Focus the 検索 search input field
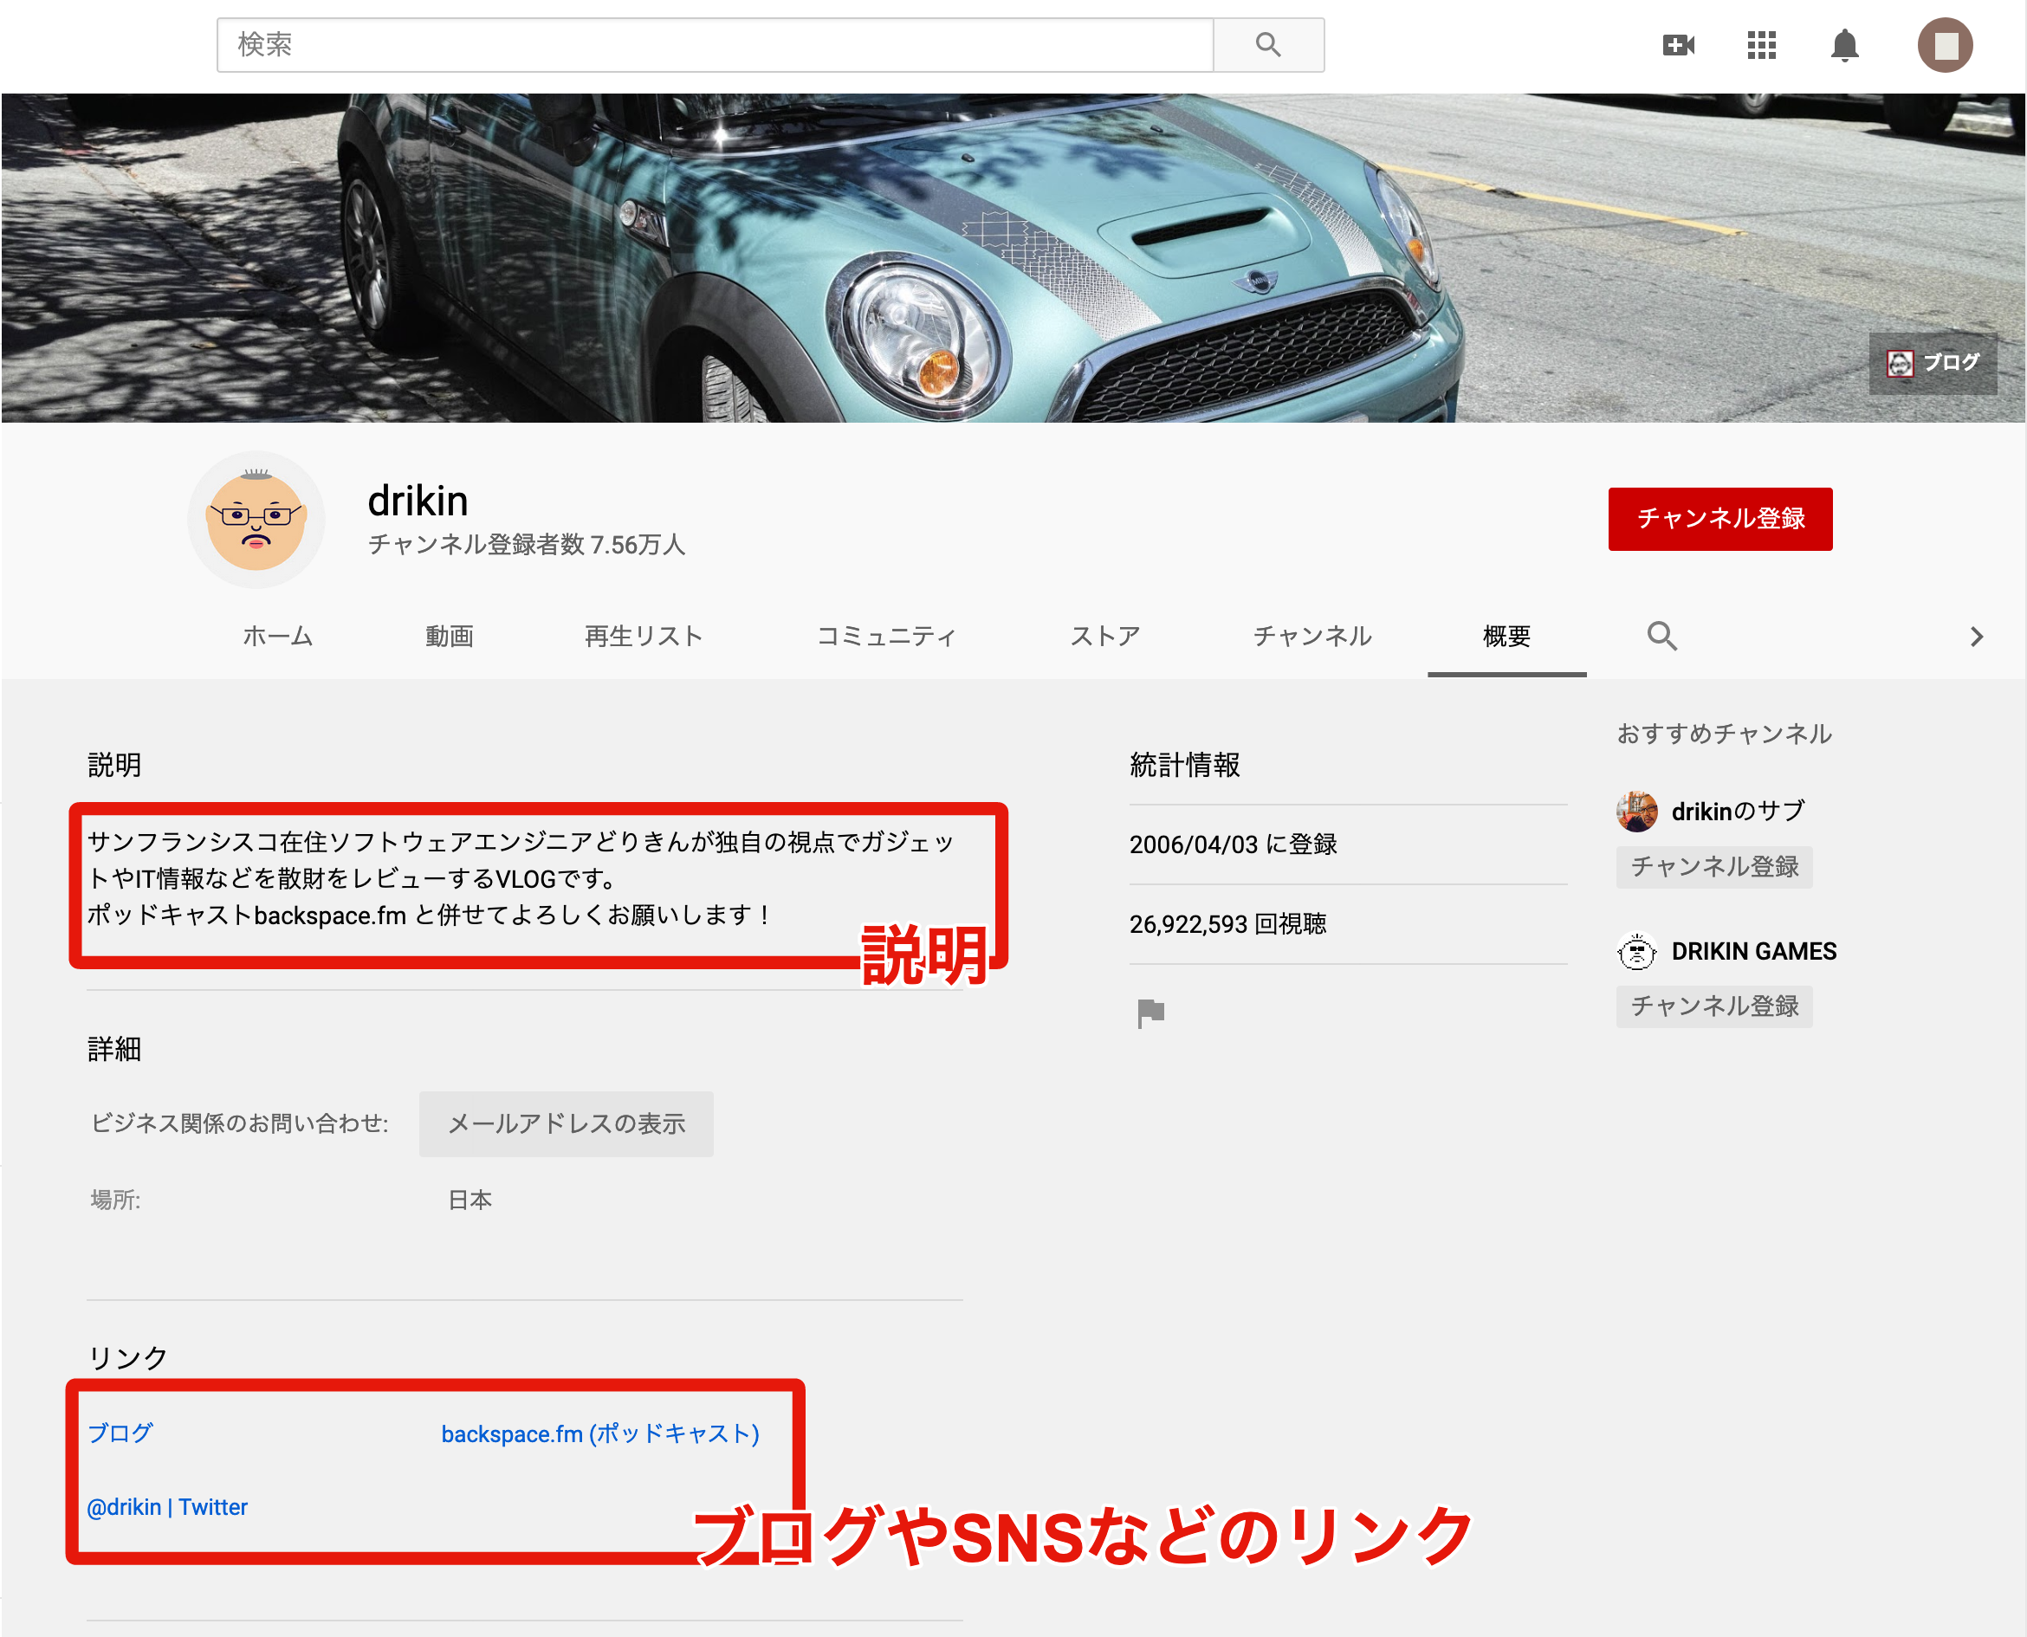 tap(715, 44)
